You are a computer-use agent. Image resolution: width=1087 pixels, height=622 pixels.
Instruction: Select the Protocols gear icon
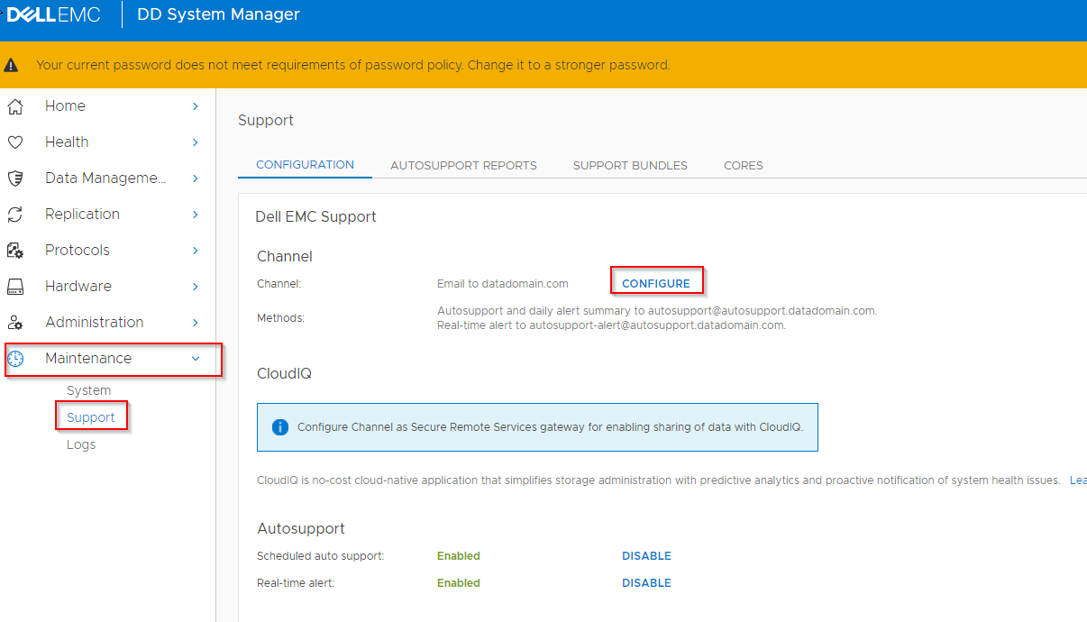(17, 250)
